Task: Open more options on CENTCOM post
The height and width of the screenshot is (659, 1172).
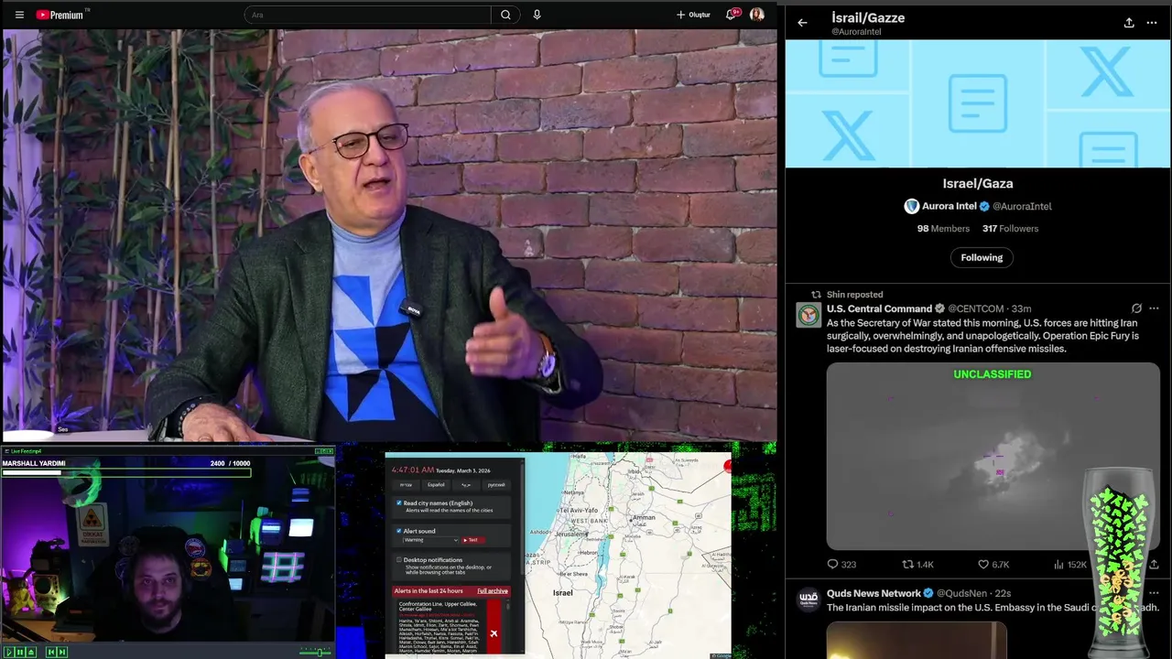Action: [x=1154, y=308]
